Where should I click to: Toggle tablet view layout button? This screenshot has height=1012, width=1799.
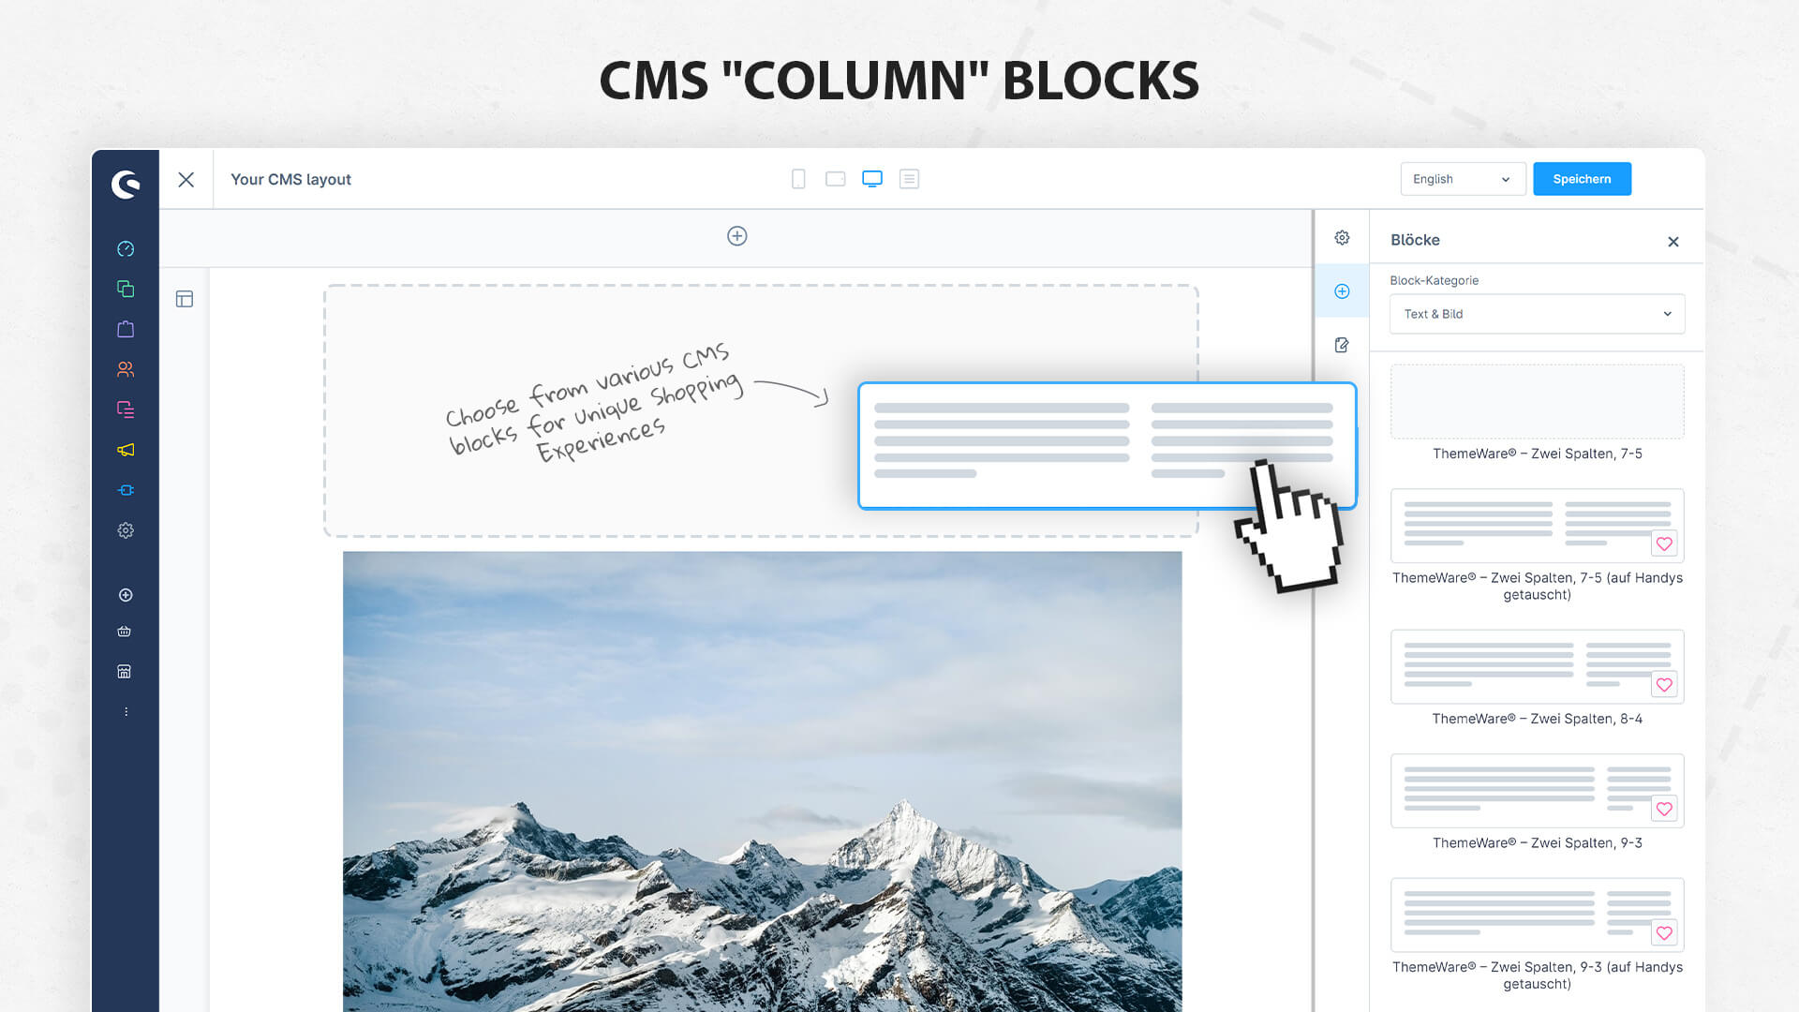click(837, 178)
